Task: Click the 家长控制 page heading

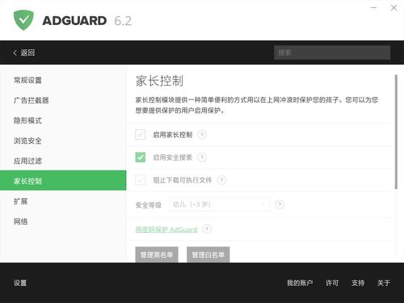Action: tap(159, 81)
